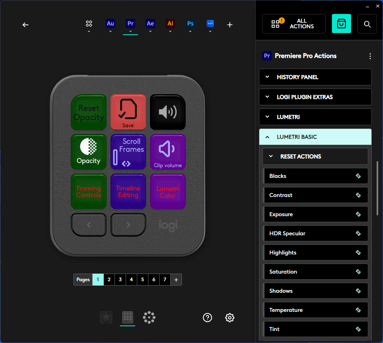Go back using the left arrow
Screen dimensions: 383x343
click(26, 25)
